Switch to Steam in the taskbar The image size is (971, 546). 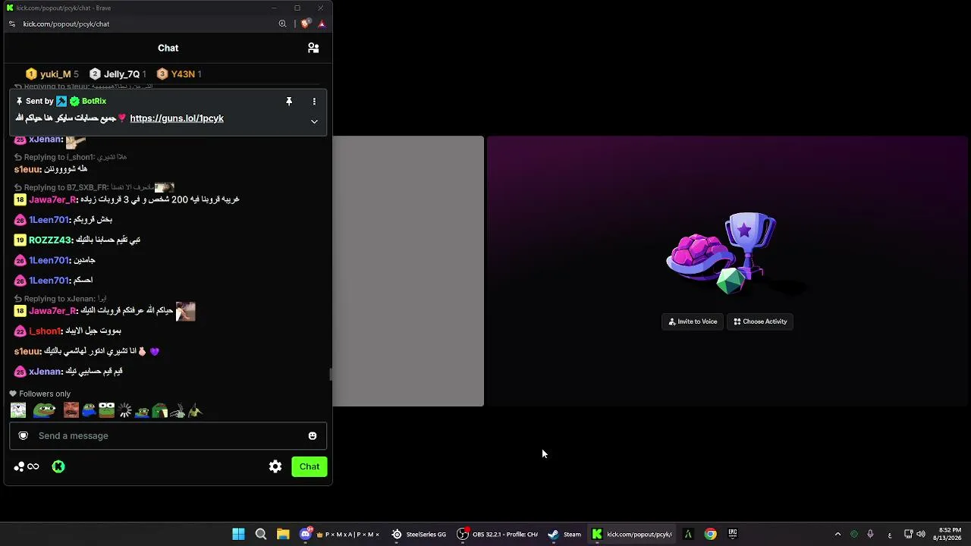(x=564, y=534)
